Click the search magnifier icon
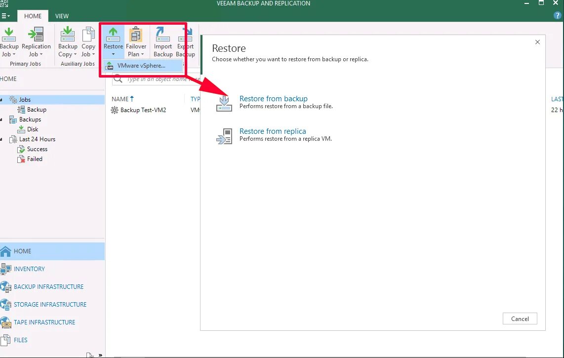Screen dimensions: 564x358 (x=118, y=79)
